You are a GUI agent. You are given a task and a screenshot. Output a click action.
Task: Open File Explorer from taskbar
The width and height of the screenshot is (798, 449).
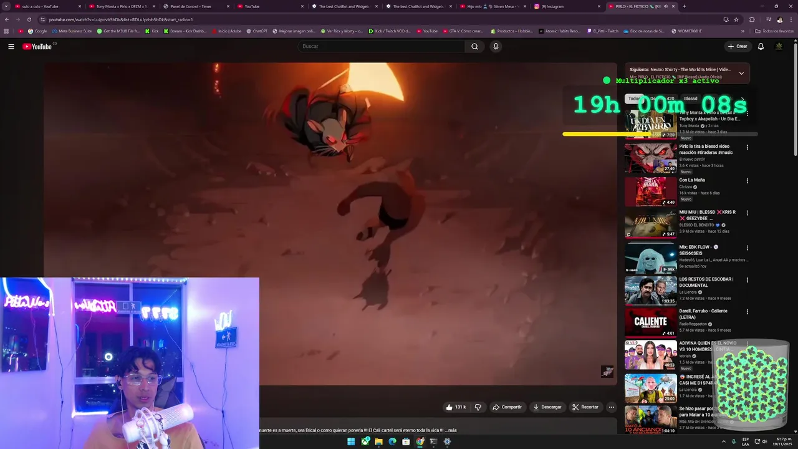(x=378, y=442)
